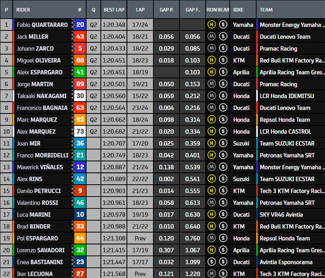Sort by the Q column header
The height and width of the screenshot is (278, 325).
(x=93, y=10)
